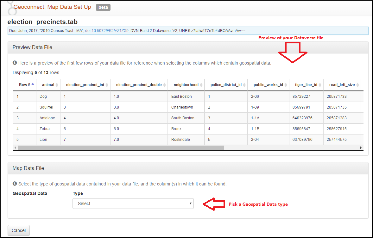Open the doi:10.5072/FK2/VZ1ZX9 link
The height and width of the screenshot is (238, 373).
[x=107, y=31]
